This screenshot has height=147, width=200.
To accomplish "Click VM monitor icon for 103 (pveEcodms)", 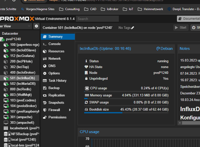I will tap(6, 100).
